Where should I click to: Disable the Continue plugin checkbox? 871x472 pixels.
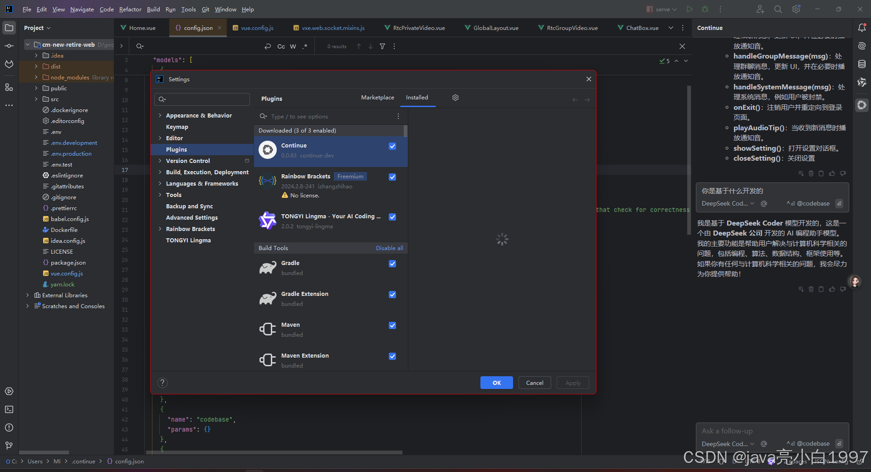tap(392, 146)
